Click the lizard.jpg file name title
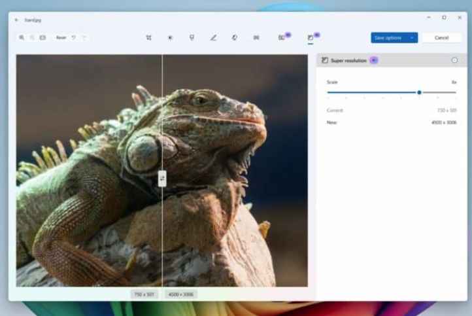 tap(33, 20)
